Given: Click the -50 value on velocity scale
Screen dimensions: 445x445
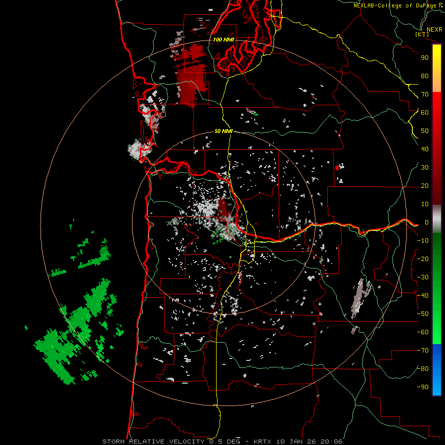Looking at the screenshot, I should tap(423, 314).
